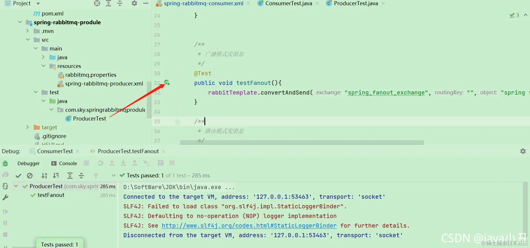
Task: Click the Evaluate Expression calculator icon
Action: [161, 163]
